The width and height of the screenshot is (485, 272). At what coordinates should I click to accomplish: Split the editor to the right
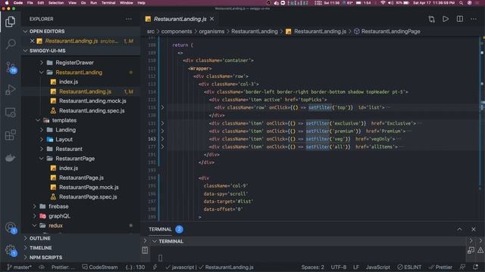(x=460, y=19)
